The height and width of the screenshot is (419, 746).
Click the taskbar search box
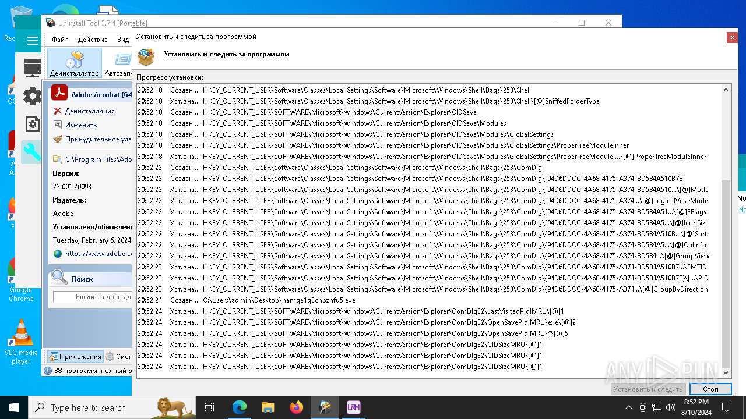click(x=112, y=407)
